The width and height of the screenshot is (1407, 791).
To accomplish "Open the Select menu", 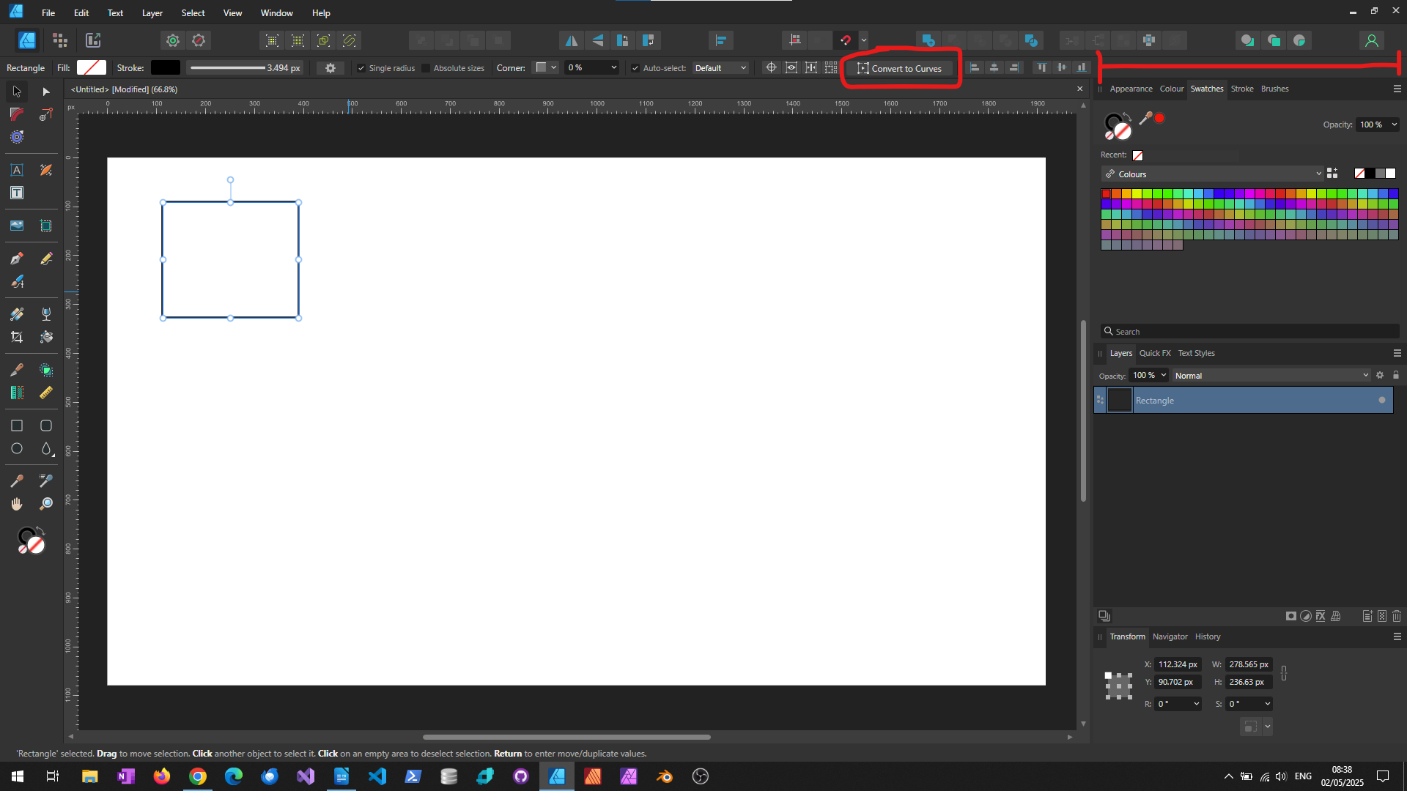I will [193, 13].
